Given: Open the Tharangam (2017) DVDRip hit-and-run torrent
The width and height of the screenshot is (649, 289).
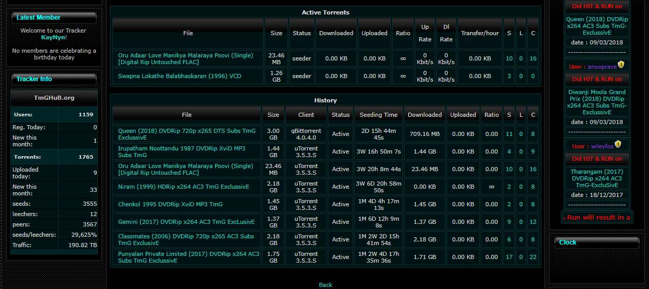Looking at the screenshot, I should 597,178.
